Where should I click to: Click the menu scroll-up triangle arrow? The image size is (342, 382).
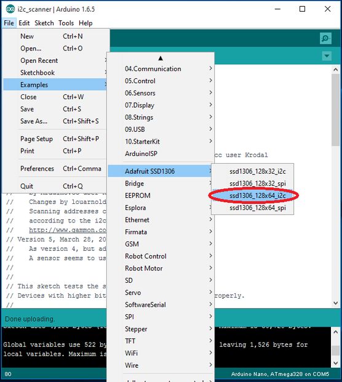(161, 59)
